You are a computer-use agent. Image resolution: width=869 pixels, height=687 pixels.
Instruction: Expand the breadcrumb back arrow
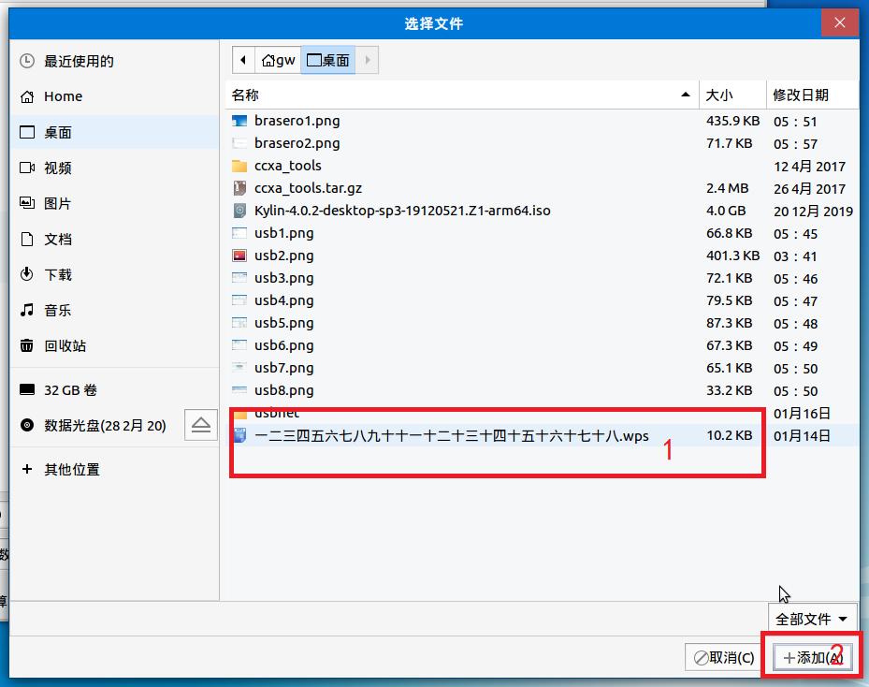click(244, 58)
